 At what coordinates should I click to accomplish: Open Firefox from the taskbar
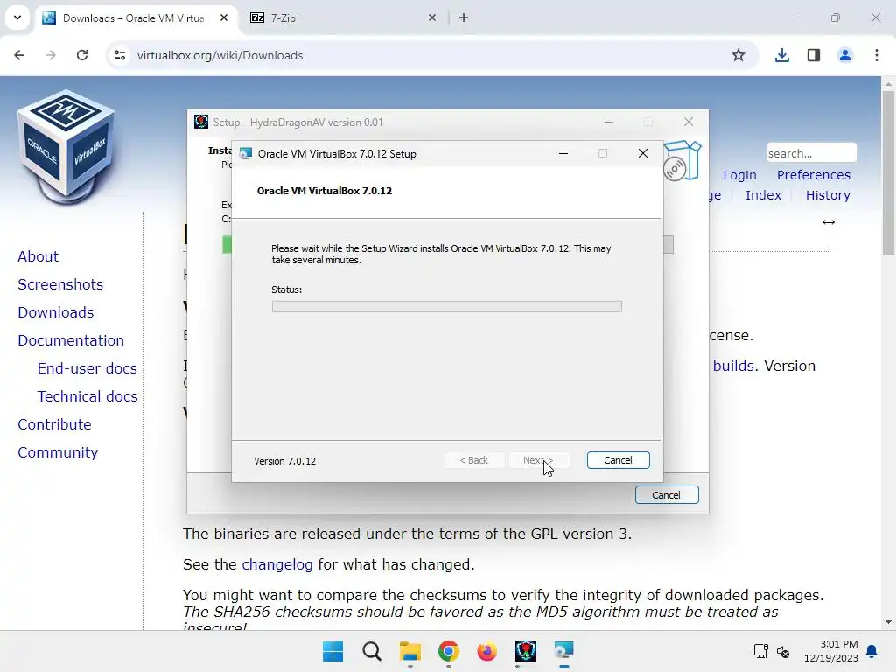(x=486, y=651)
